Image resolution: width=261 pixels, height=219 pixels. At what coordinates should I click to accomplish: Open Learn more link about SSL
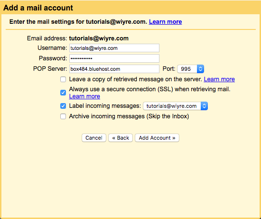click(x=84, y=96)
